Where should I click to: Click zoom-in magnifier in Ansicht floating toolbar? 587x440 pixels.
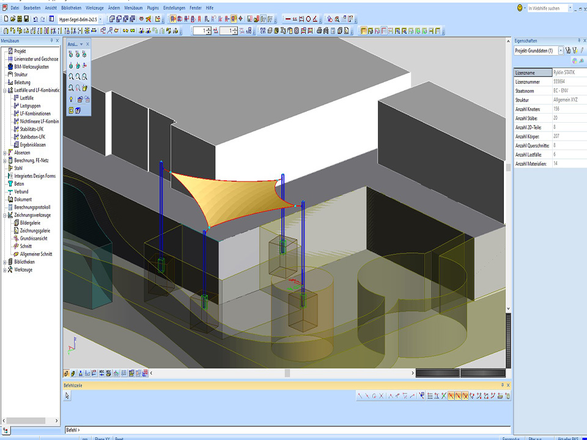click(72, 76)
